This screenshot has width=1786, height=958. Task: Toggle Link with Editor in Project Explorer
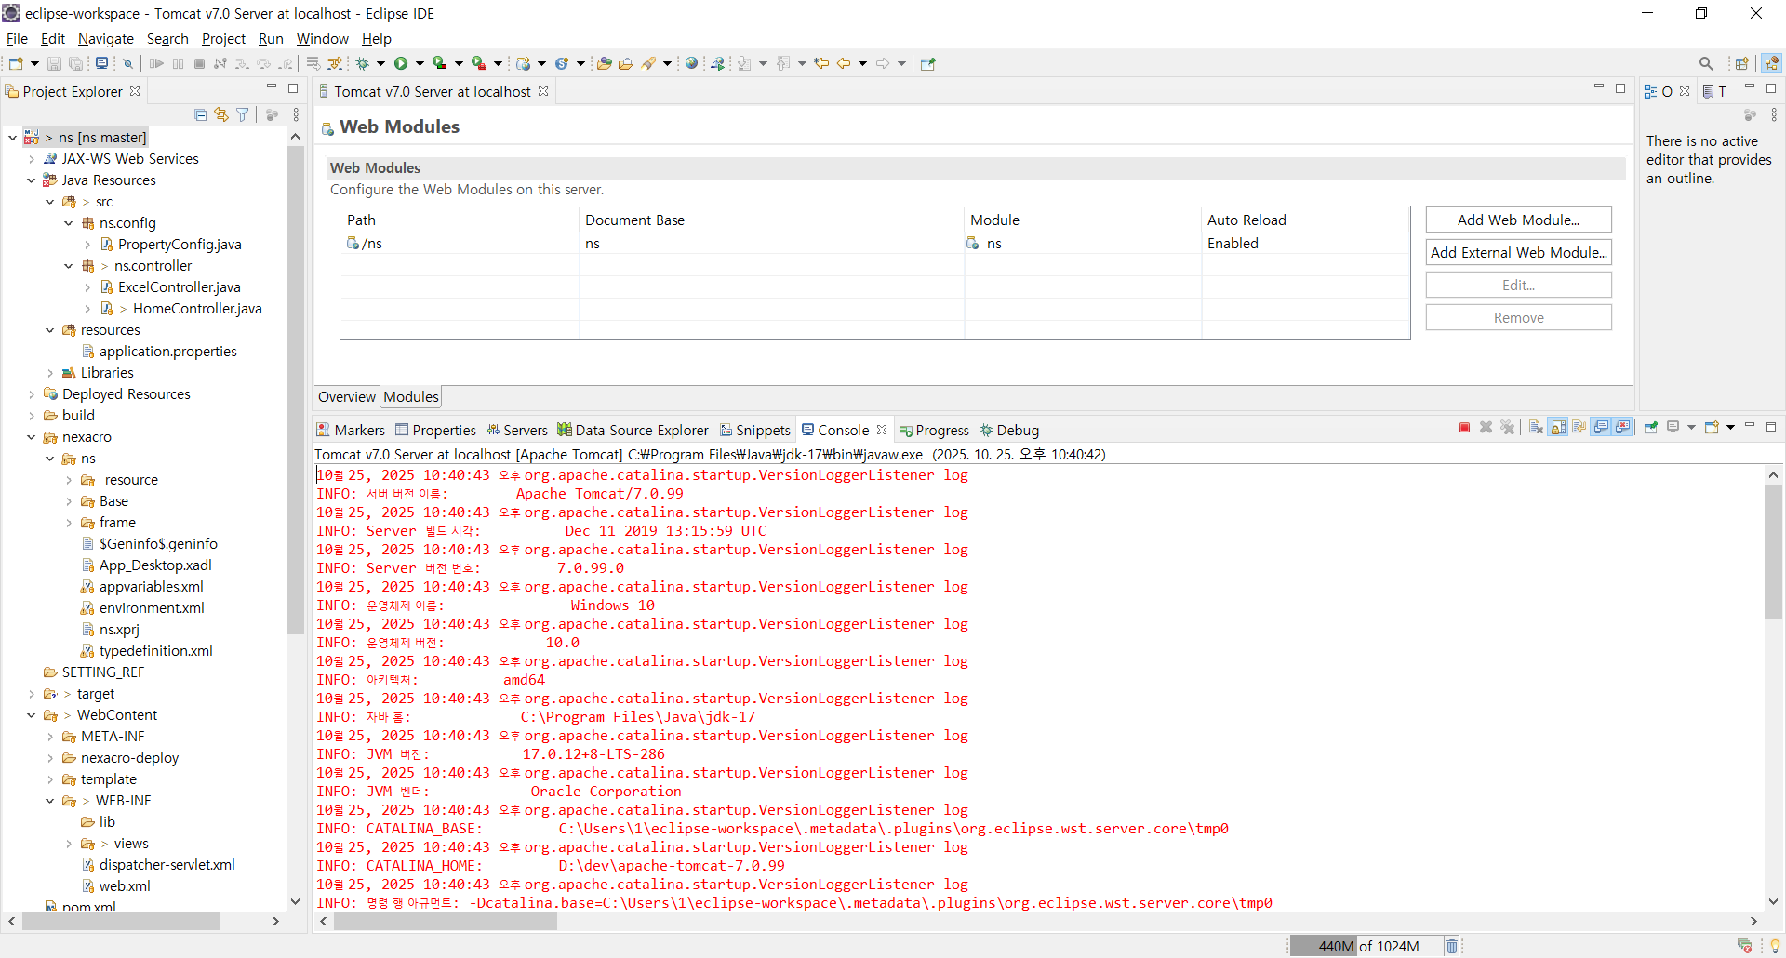[x=221, y=114]
